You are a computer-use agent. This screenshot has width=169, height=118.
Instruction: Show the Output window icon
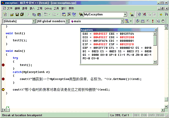[x=69, y=15]
